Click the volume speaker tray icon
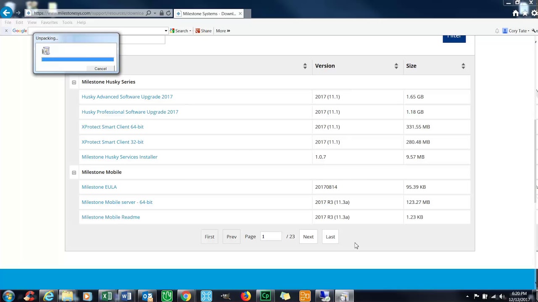Image resolution: width=538 pixels, height=302 pixels. click(502, 297)
